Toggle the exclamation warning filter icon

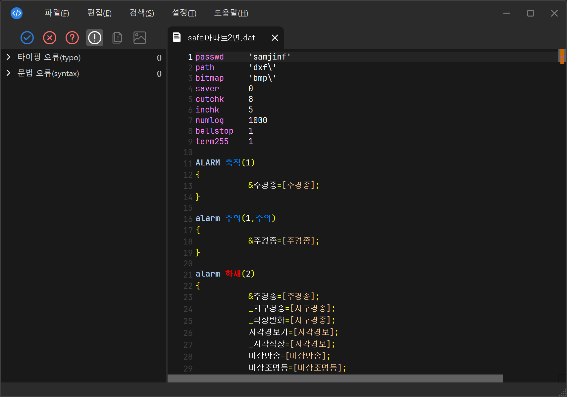[95, 38]
